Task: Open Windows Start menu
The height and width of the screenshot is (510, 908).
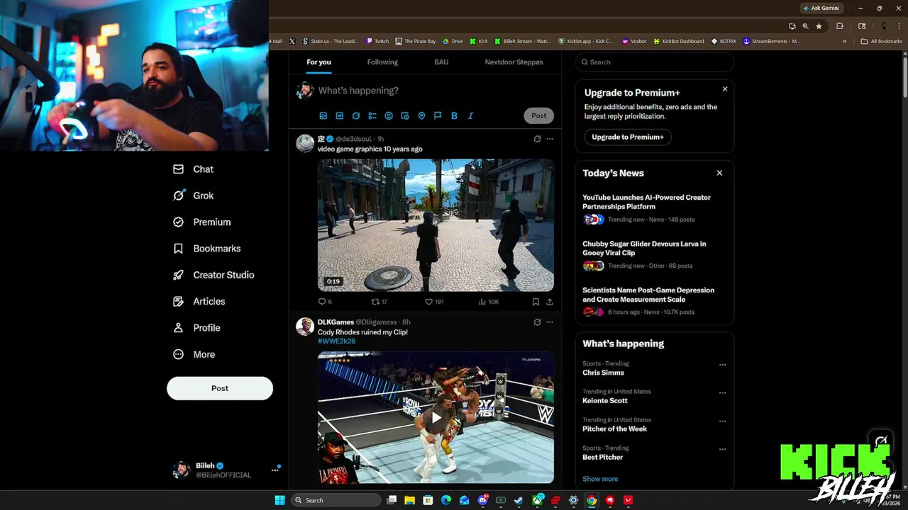Action: [279, 500]
